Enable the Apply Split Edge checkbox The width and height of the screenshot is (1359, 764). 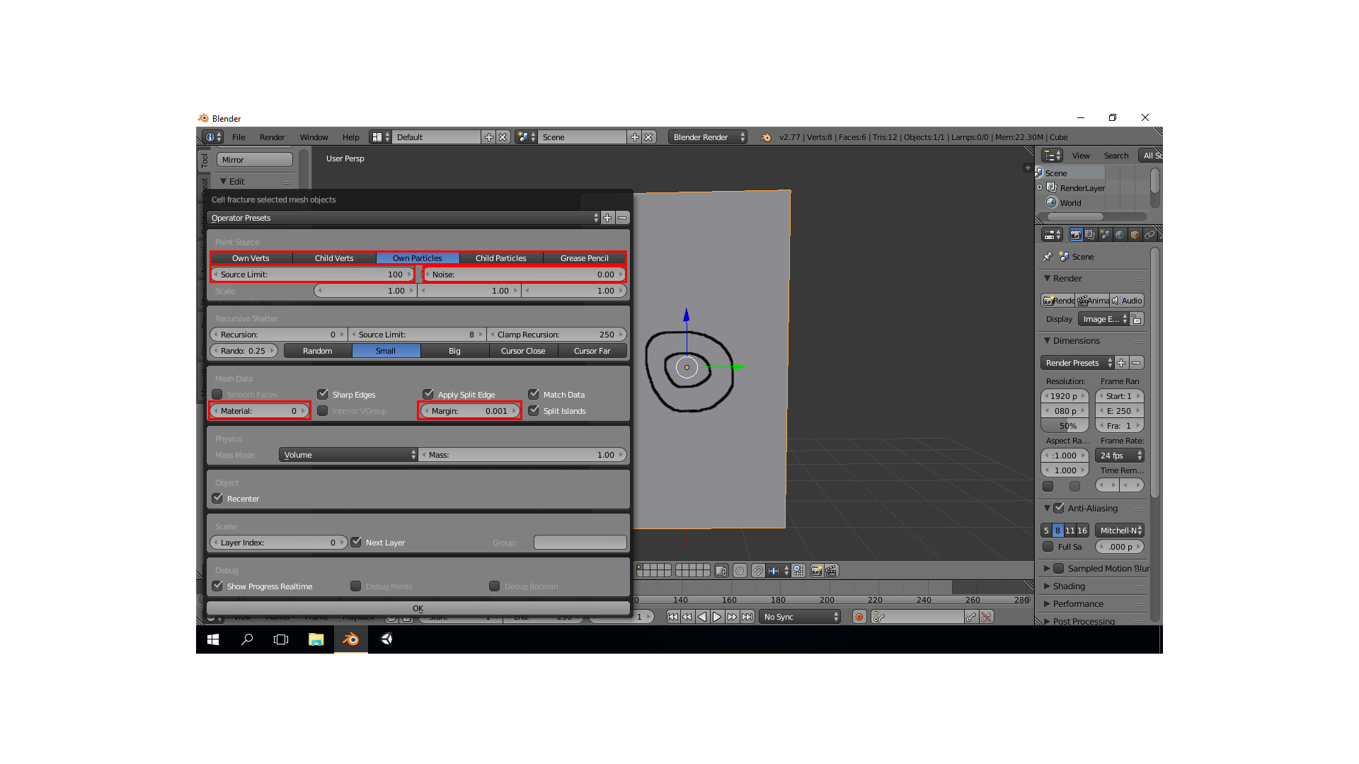(428, 393)
